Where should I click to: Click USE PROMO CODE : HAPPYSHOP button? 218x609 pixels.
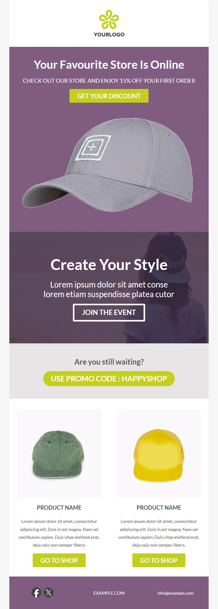[109, 379]
